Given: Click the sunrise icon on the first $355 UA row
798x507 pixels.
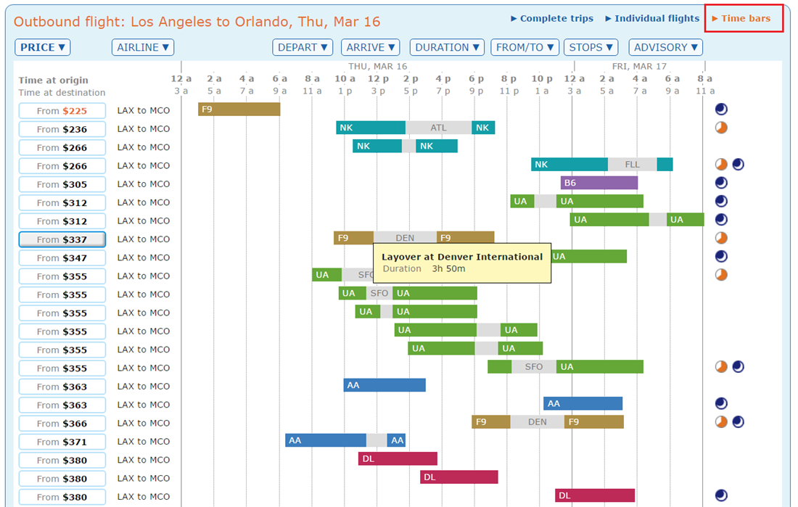Looking at the screenshot, I should tap(722, 274).
